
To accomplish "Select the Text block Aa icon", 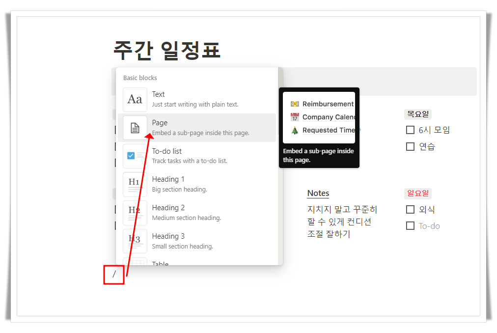I will tap(135, 99).
